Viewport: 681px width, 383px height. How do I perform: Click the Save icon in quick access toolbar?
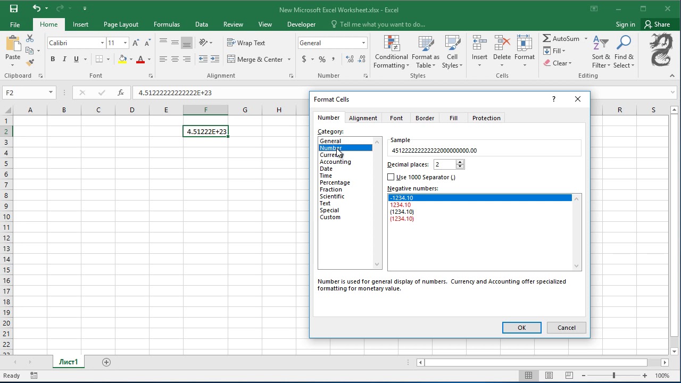coord(14,9)
